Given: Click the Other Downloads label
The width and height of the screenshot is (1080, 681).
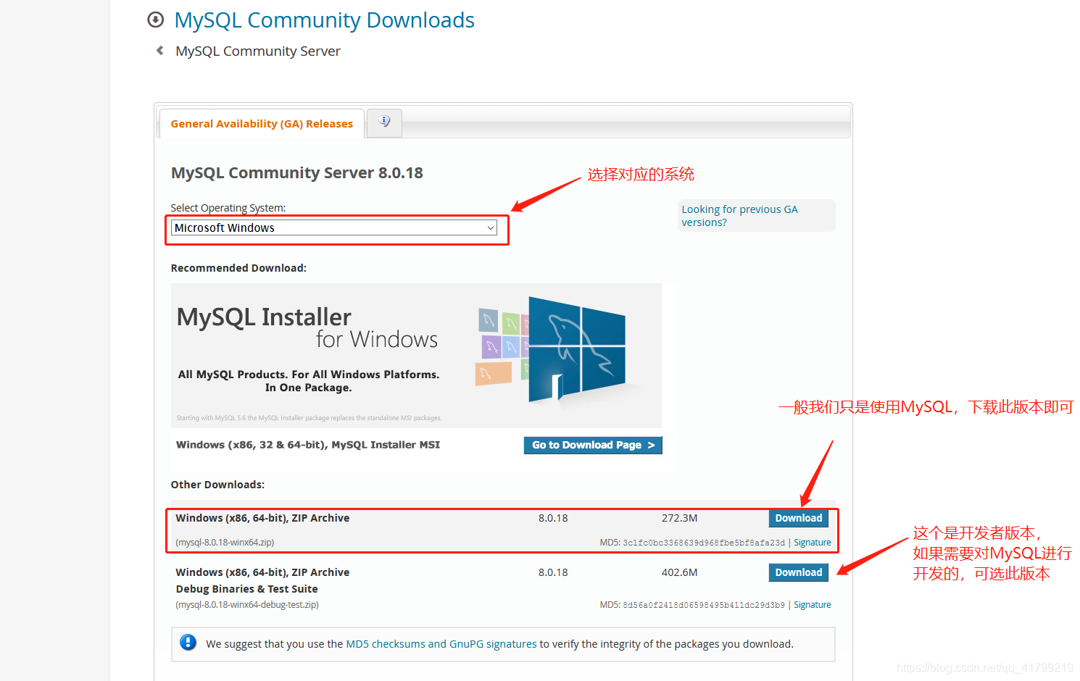Looking at the screenshot, I should click(217, 485).
